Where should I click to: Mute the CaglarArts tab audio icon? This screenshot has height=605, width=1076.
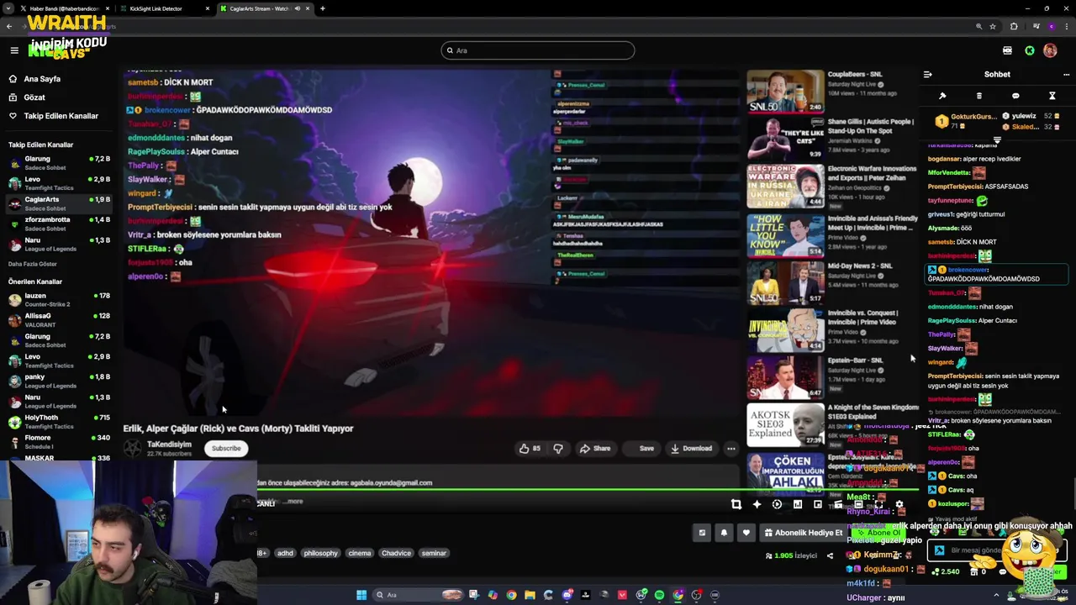tap(297, 8)
